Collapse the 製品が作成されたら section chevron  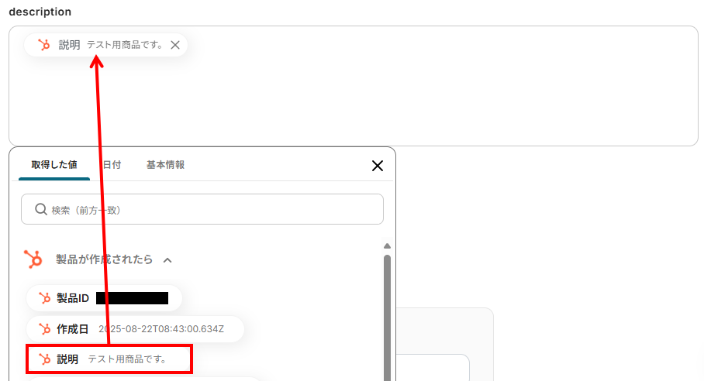pos(167,260)
